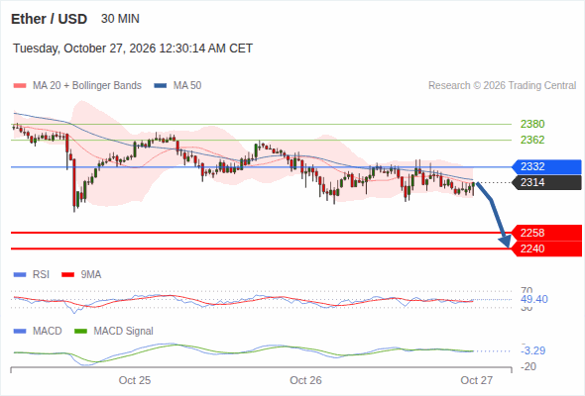Click the Tuesday, October 27, 2026 timestamp
Viewport: 585px width, 396px height.
pos(133,49)
